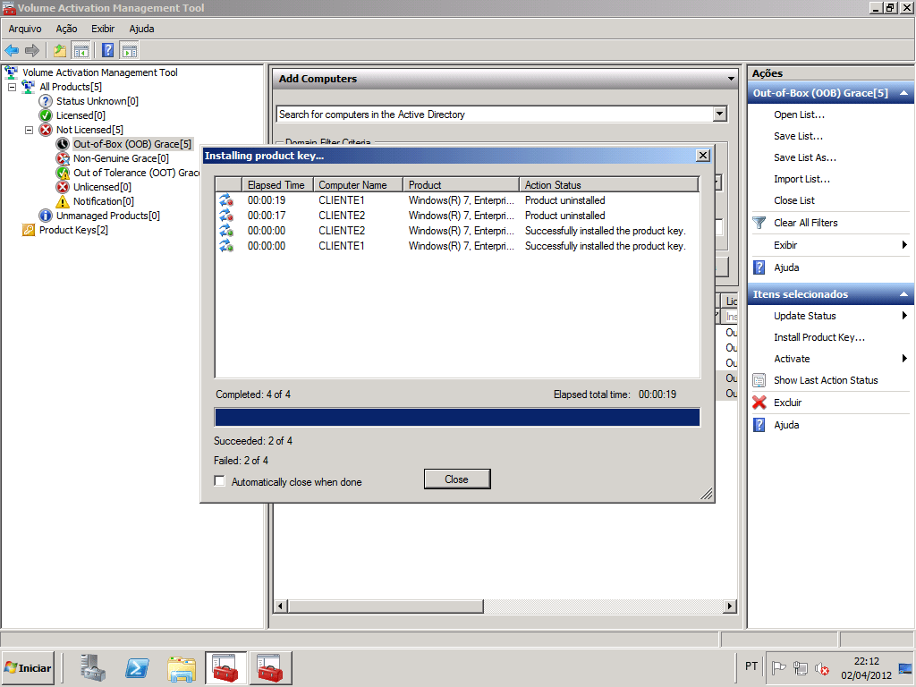Click Import List… action
916x687 pixels.
[801, 179]
